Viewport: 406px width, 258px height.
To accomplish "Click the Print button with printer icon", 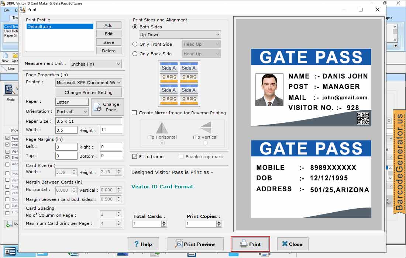I will [250, 244].
